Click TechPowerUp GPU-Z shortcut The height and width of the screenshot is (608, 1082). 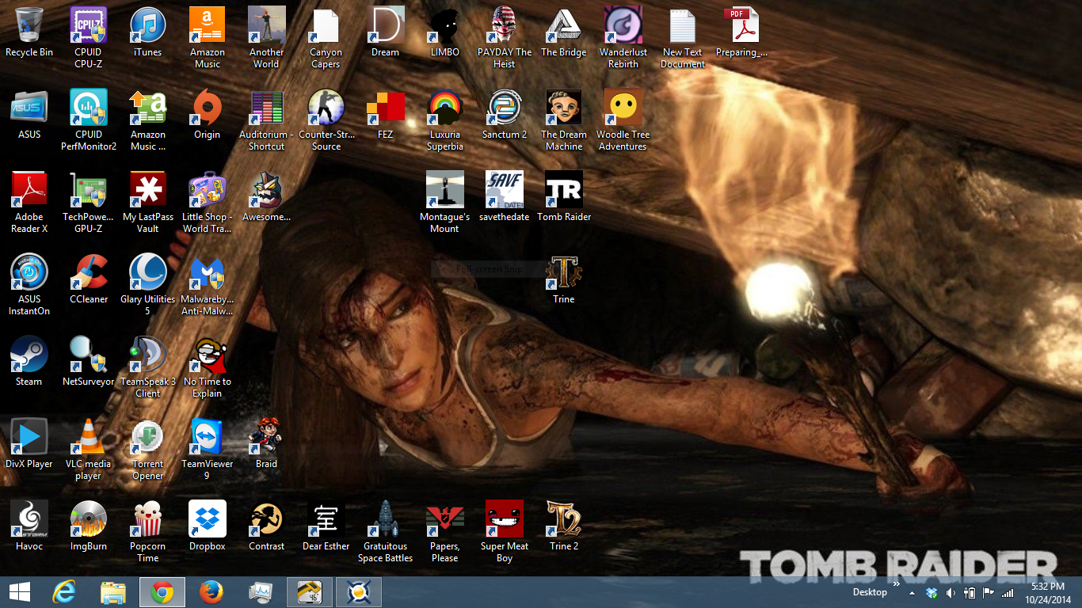point(89,190)
